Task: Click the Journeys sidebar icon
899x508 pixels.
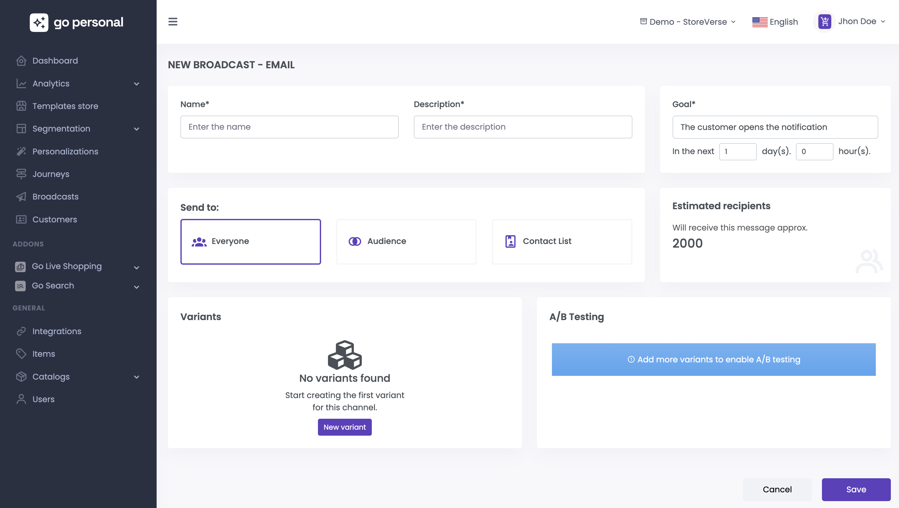Action: (21, 174)
